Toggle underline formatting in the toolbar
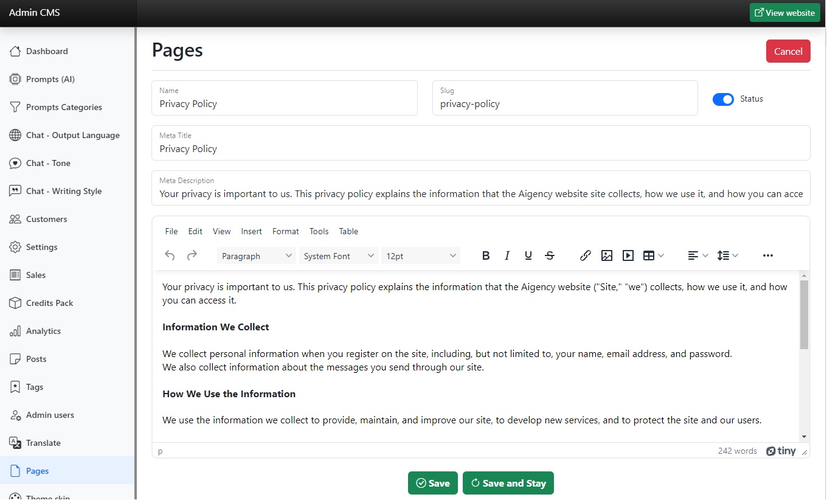The height and width of the screenshot is (500, 827). [x=528, y=256]
